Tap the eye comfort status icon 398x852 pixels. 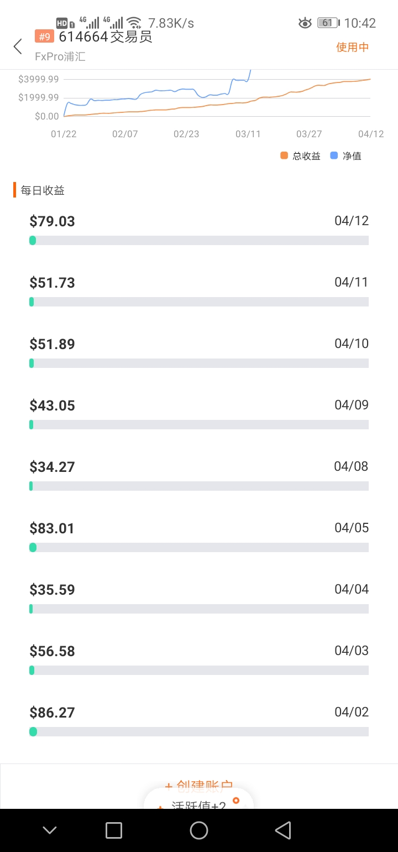click(305, 23)
